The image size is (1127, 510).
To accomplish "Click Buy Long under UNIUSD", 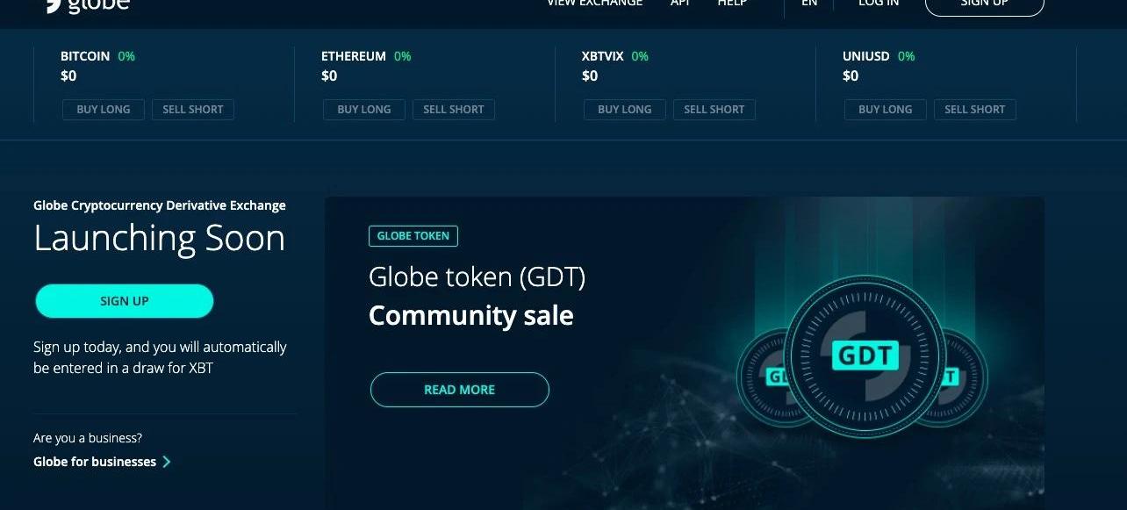I will (x=886, y=110).
